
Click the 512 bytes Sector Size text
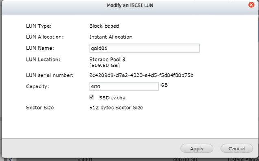coord(116,108)
